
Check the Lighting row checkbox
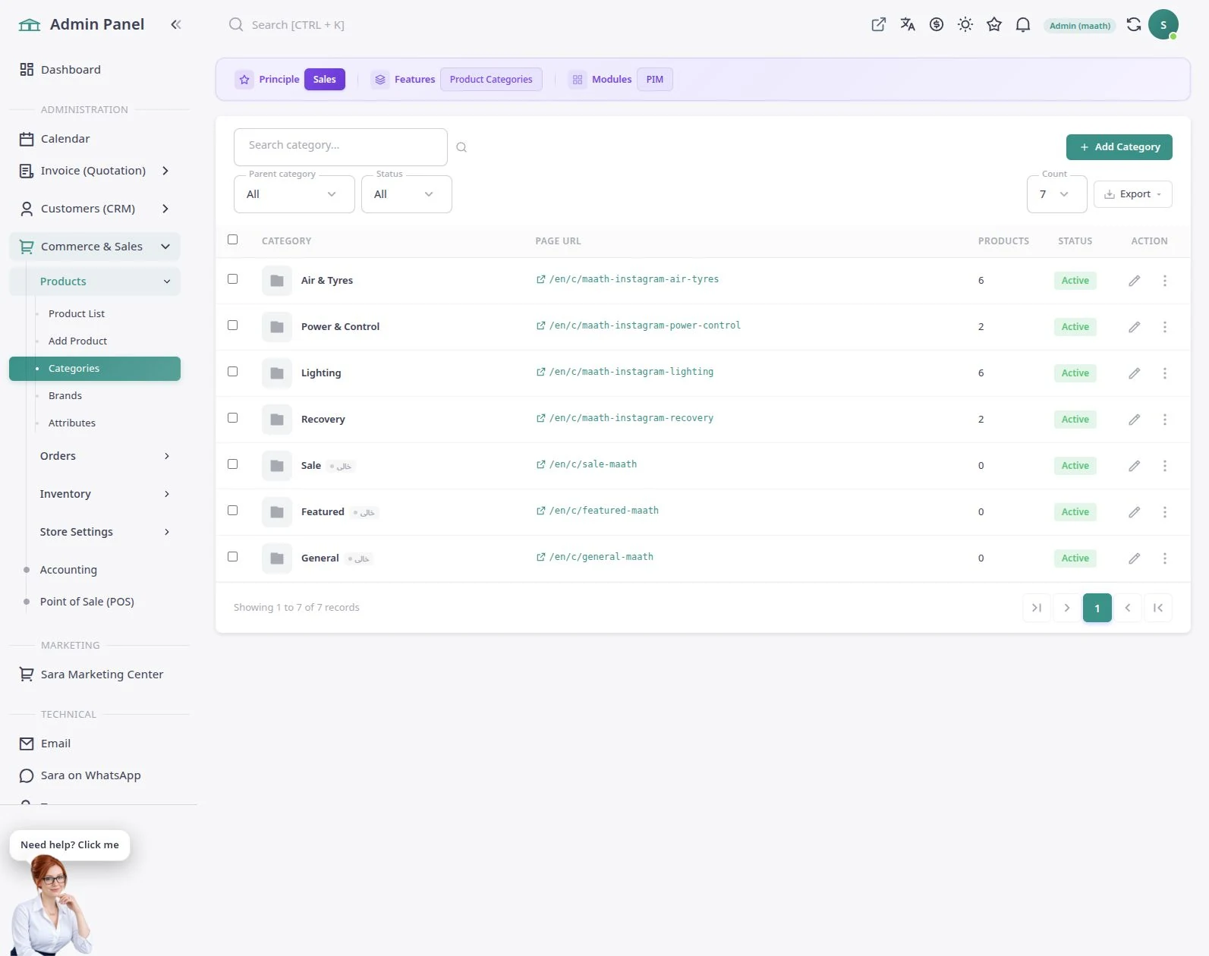tap(232, 372)
